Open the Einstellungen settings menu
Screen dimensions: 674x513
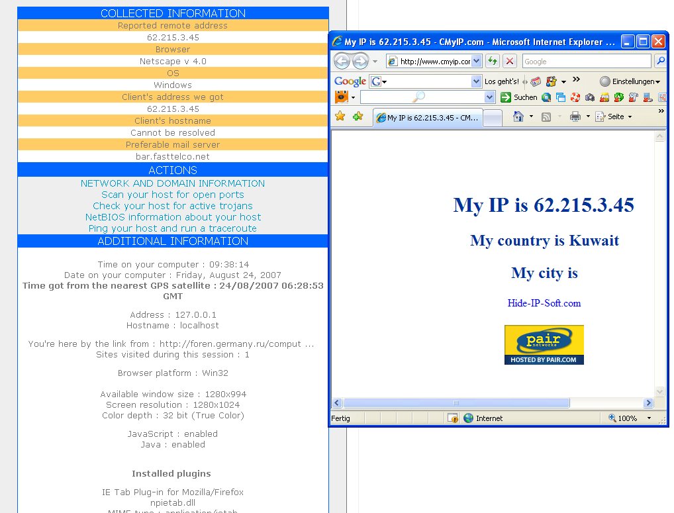point(630,81)
